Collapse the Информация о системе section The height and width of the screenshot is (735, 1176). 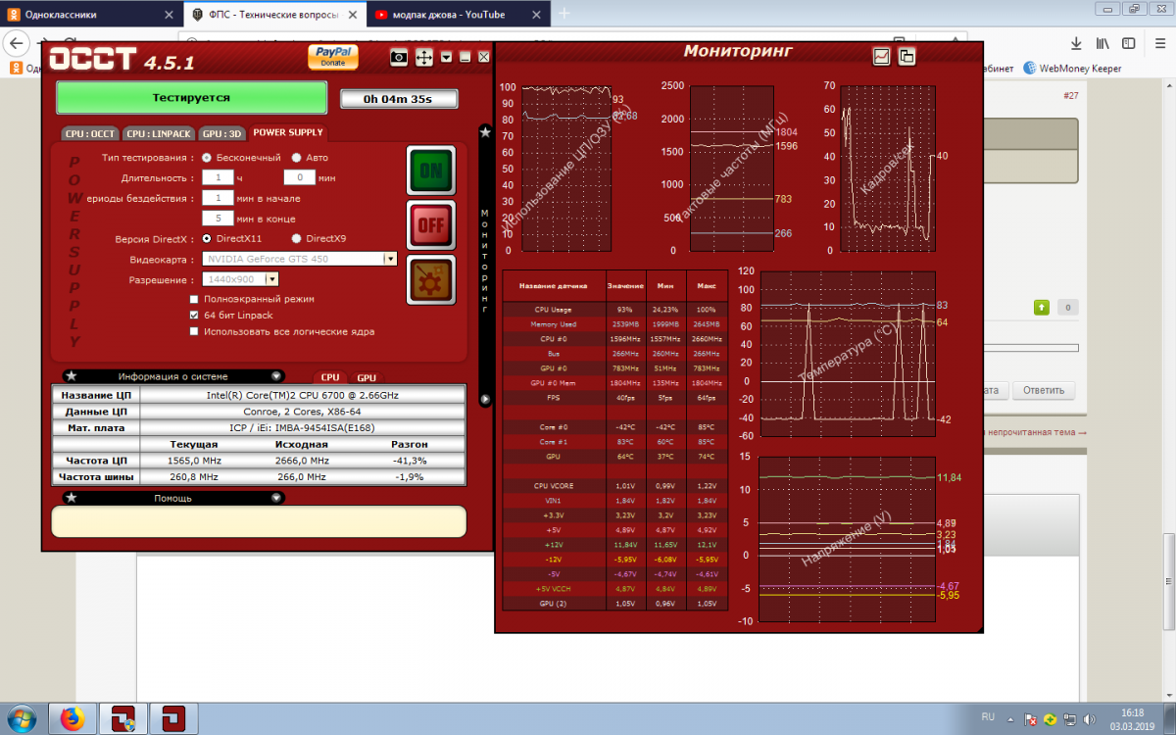[276, 375]
